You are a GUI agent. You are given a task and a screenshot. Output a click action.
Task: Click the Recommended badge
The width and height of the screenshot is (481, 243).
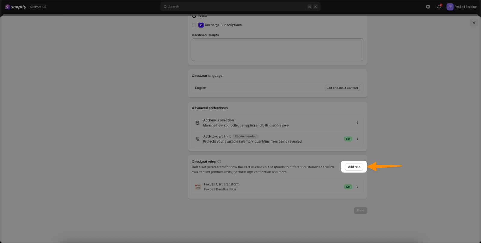245,136
